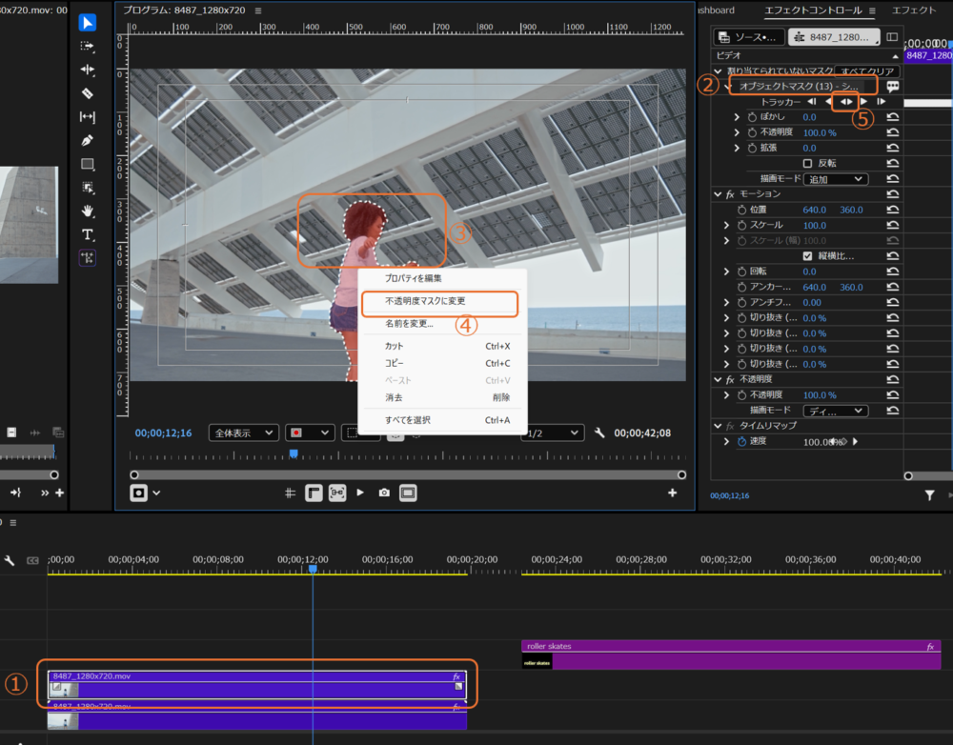The height and width of the screenshot is (745, 953).
Task: Switch to the エフェクト tab
Action: [914, 10]
